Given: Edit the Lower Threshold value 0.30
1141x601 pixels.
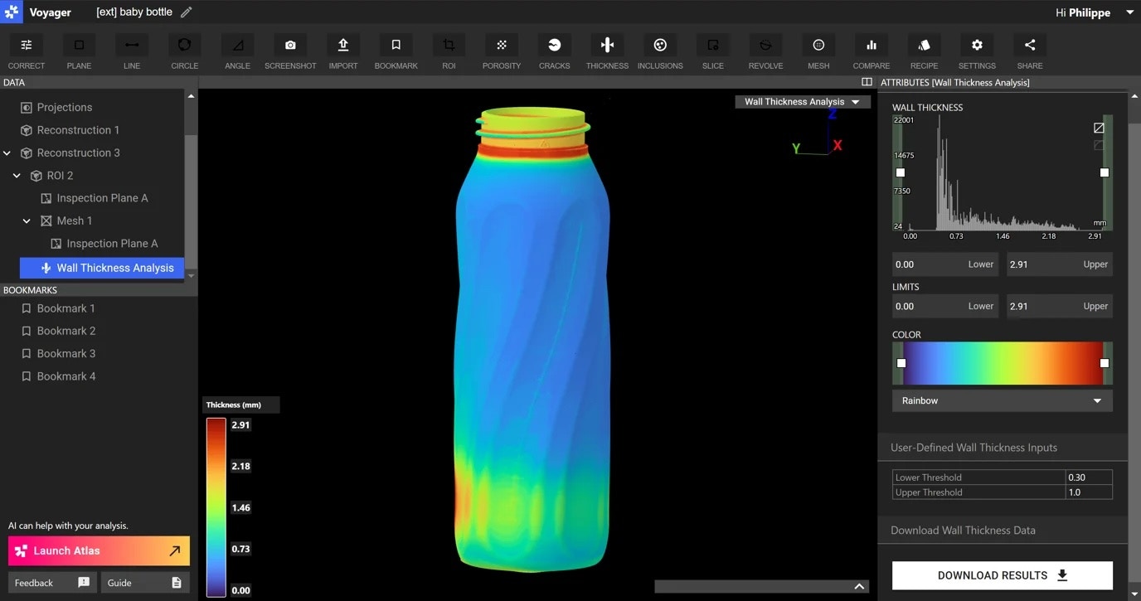Looking at the screenshot, I should [x=1088, y=477].
